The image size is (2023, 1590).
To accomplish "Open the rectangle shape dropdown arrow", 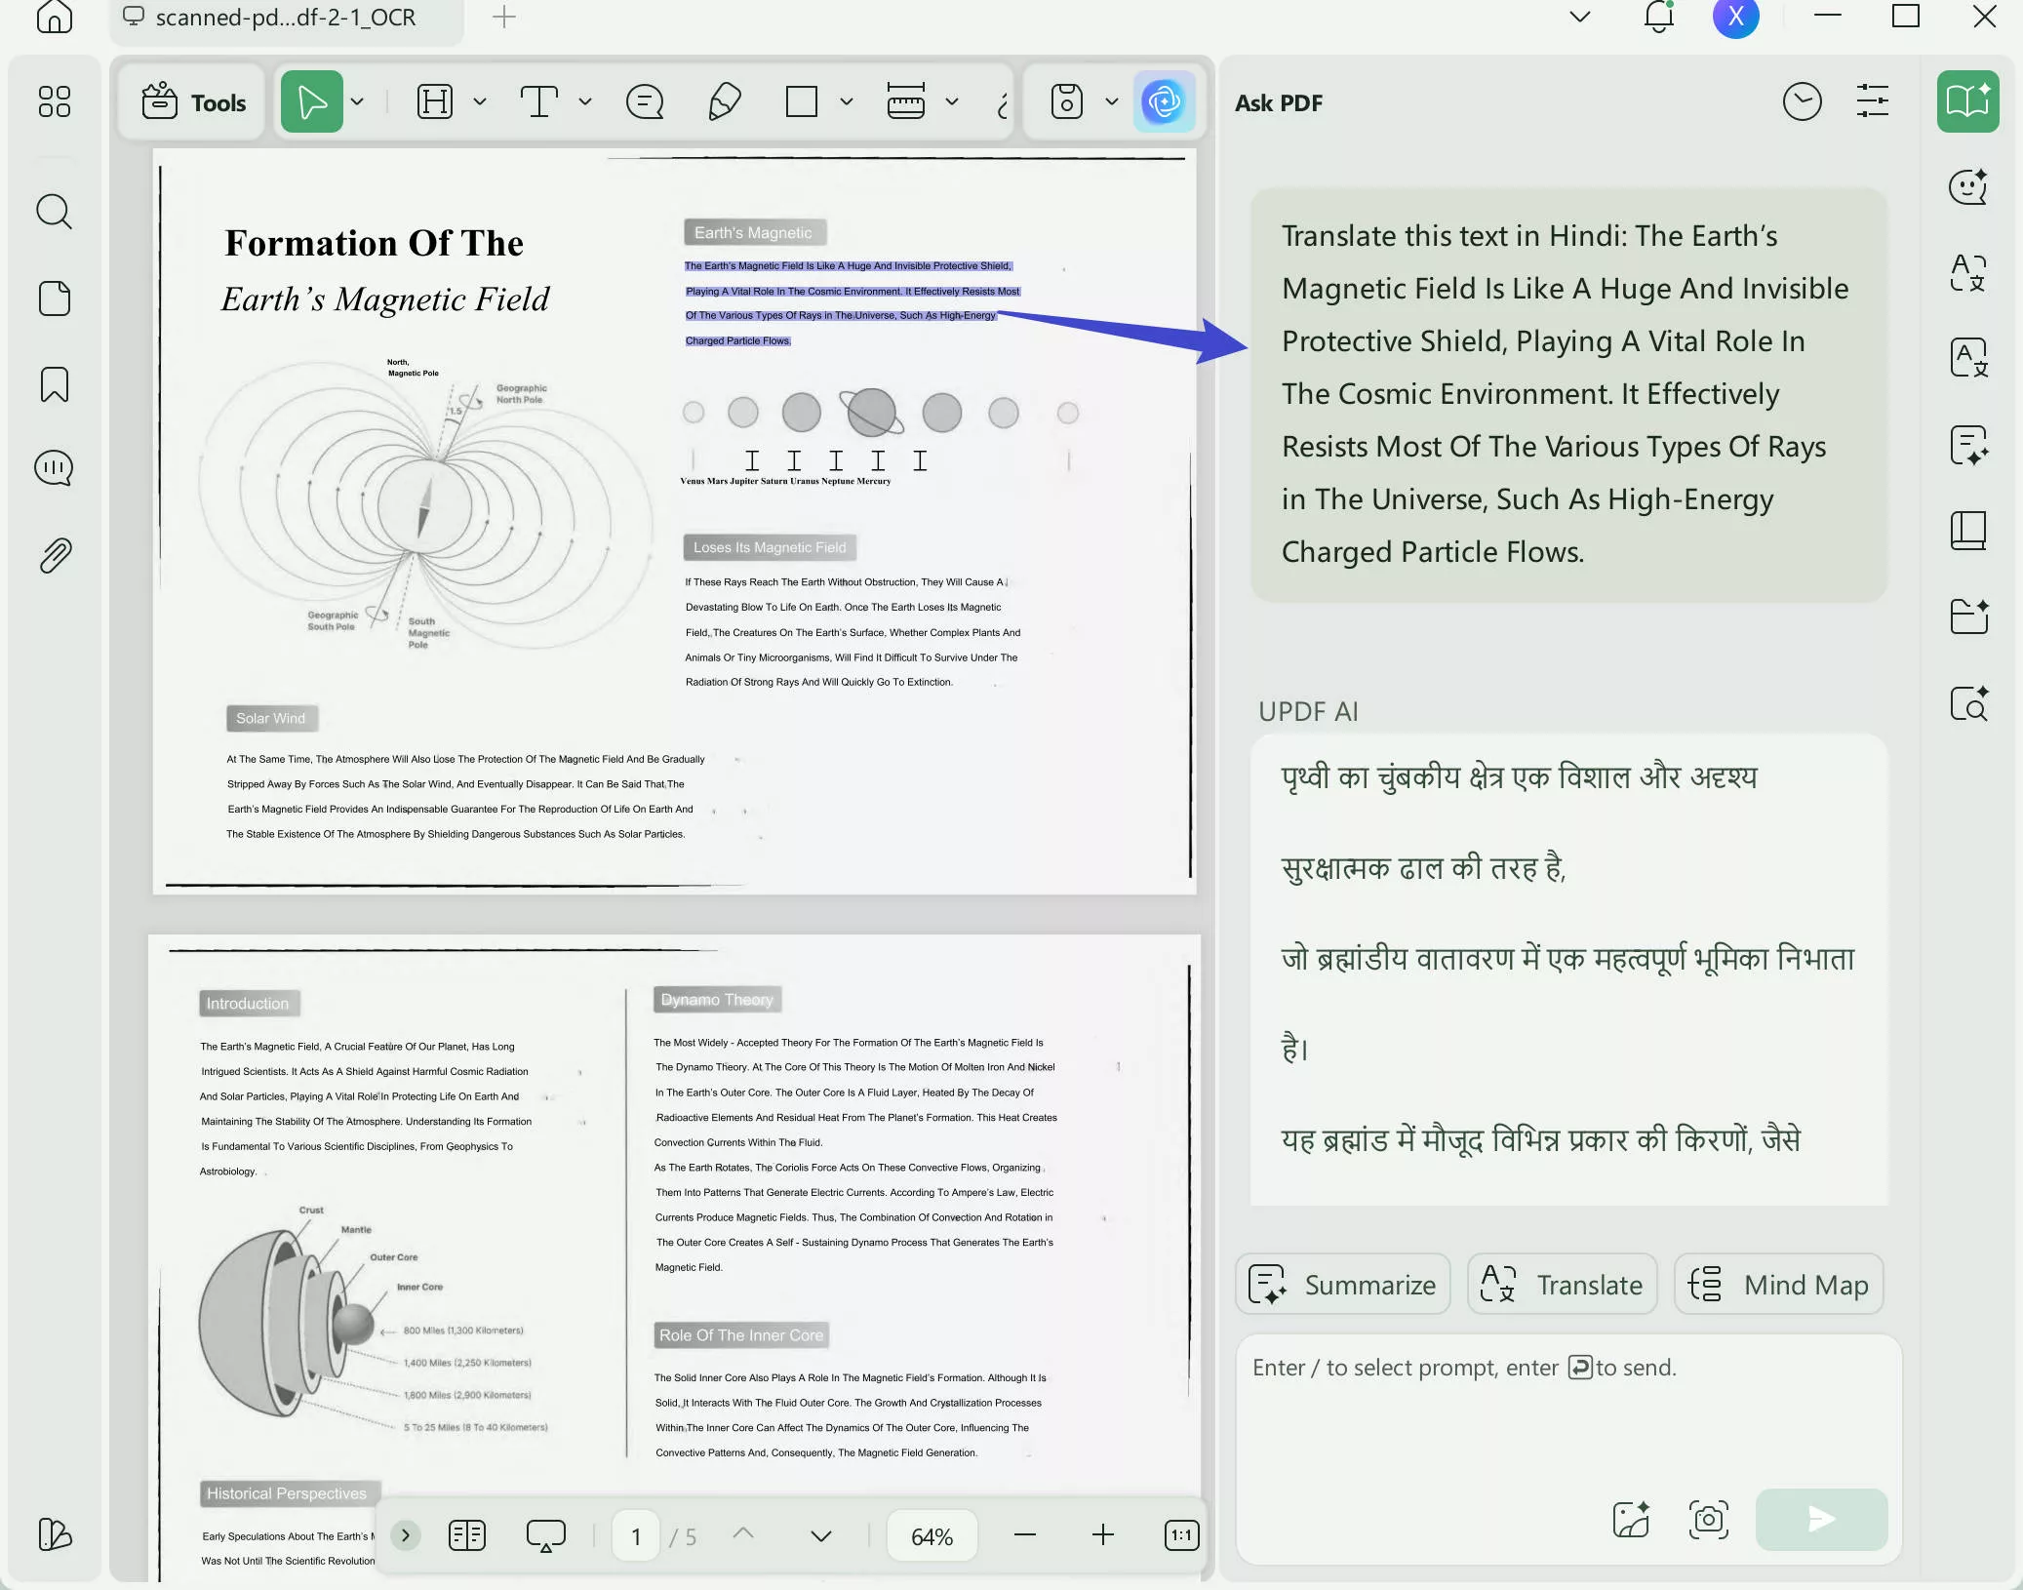I will 847,101.
